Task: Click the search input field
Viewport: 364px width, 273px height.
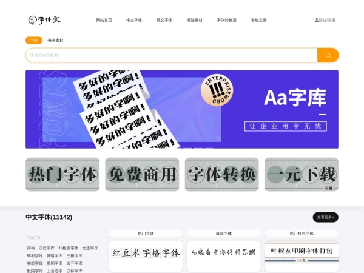Action: pyautogui.click(x=170, y=55)
